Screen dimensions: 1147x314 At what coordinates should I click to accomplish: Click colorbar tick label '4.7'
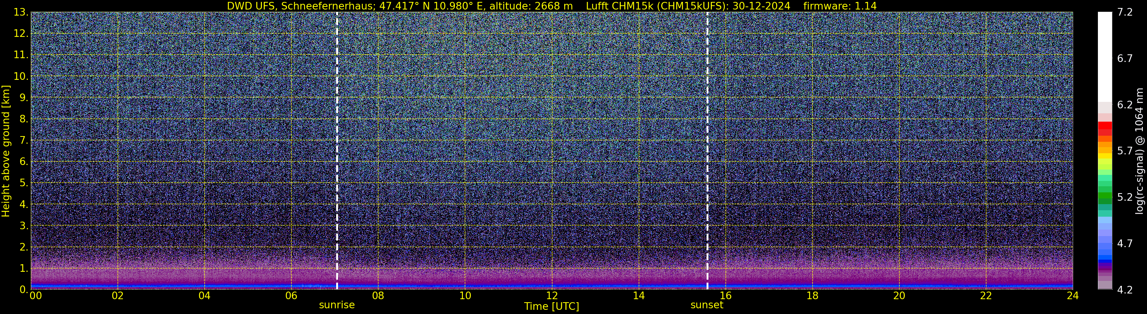(x=1125, y=243)
